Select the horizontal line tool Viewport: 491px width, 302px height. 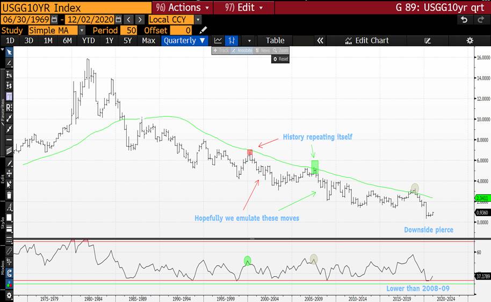point(9,140)
